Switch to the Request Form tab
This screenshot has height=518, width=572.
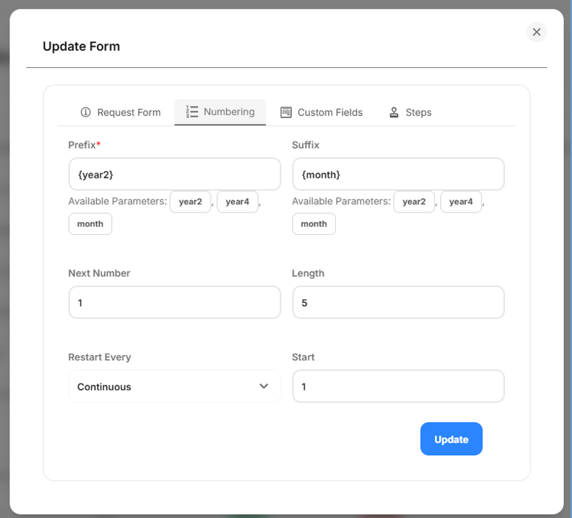[121, 113]
